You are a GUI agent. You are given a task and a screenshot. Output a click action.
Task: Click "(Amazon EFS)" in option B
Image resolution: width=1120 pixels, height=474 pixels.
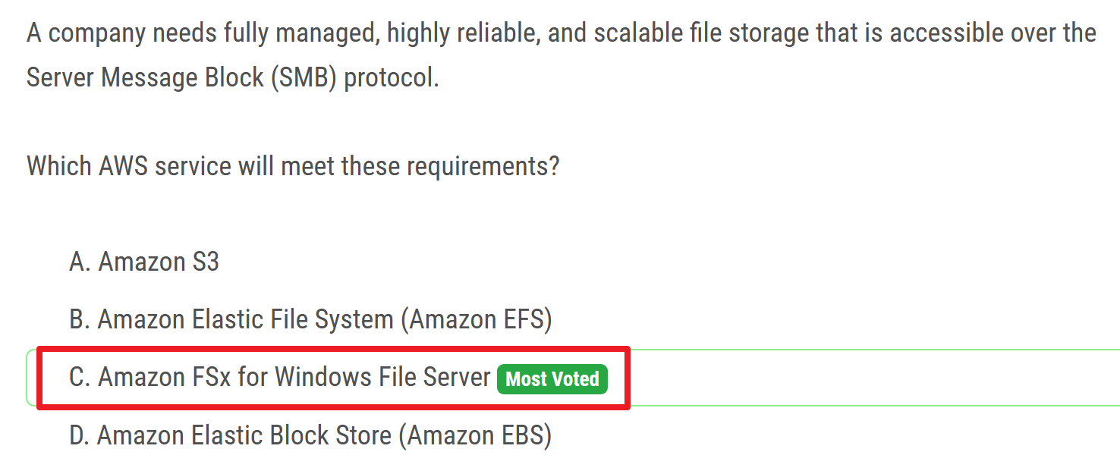pos(476,320)
